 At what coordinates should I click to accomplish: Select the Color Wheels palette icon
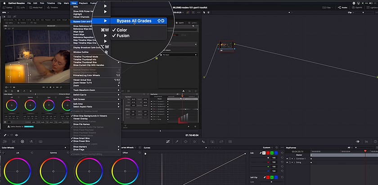[22, 142]
